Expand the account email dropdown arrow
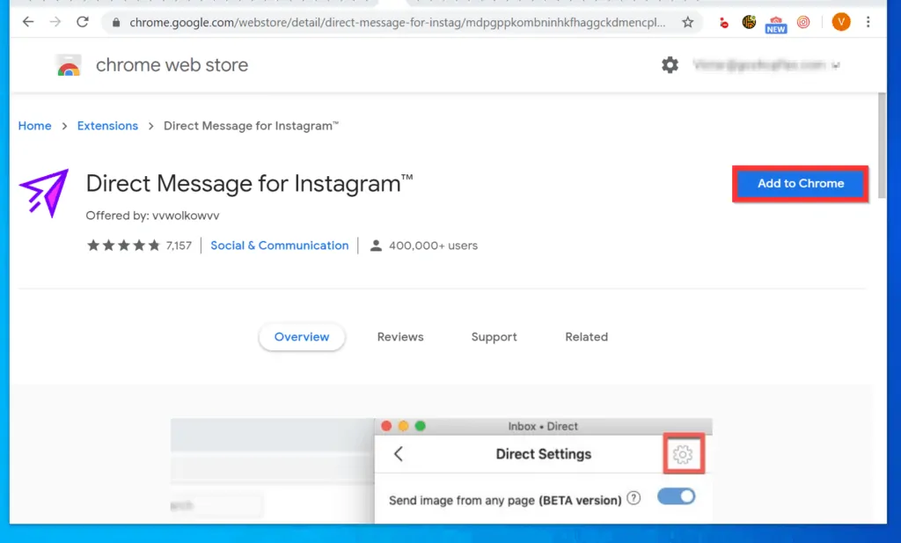Screen dimensions: 901x543 pos(836,65)
